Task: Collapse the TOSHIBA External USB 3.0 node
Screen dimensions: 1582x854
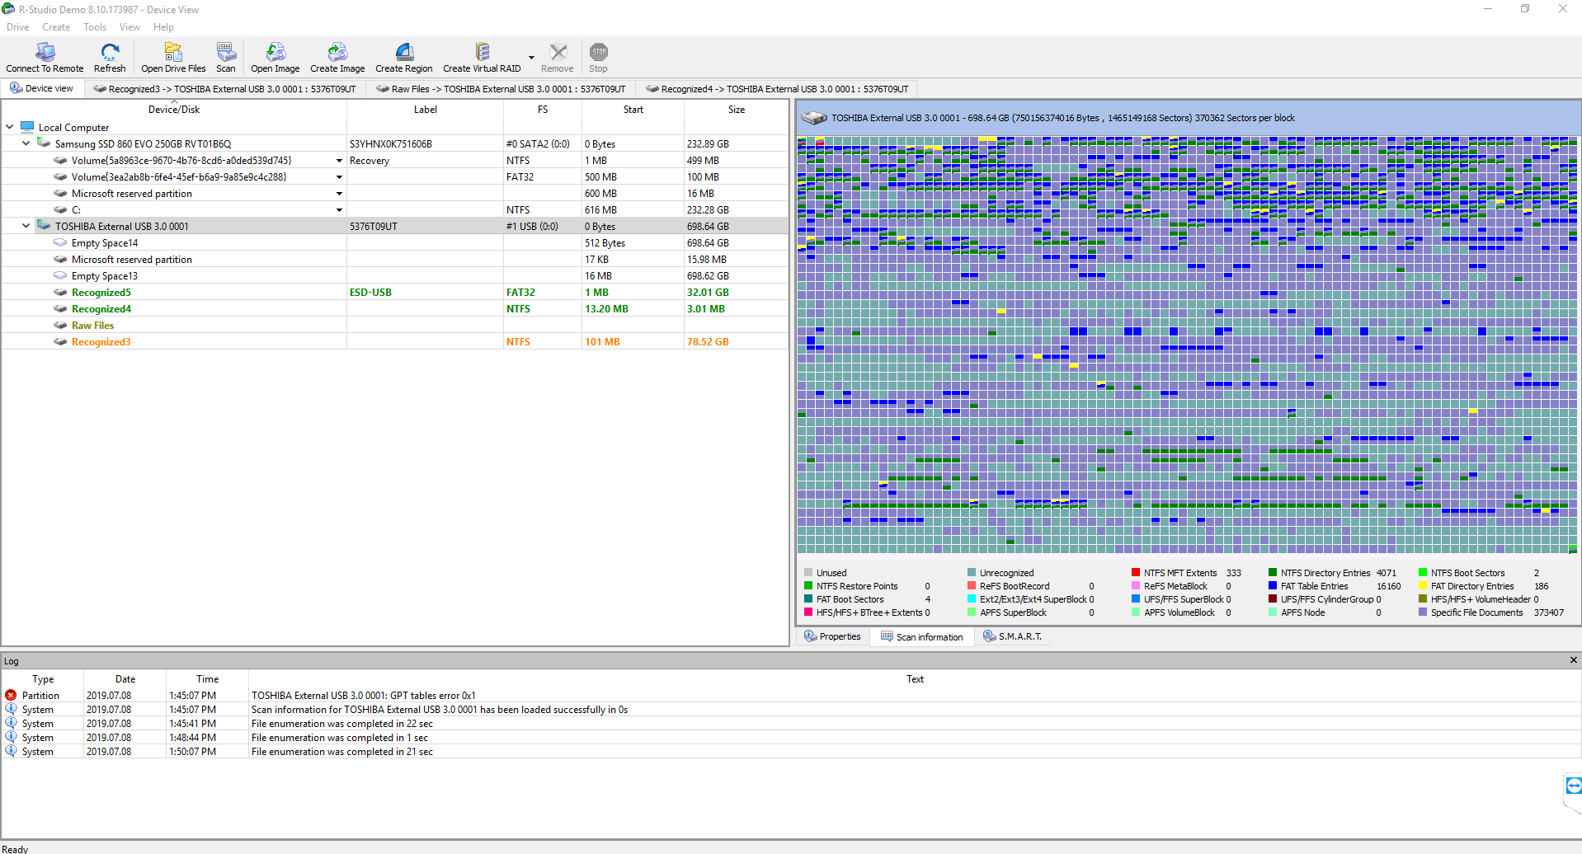Action: [x=26, y=226]
